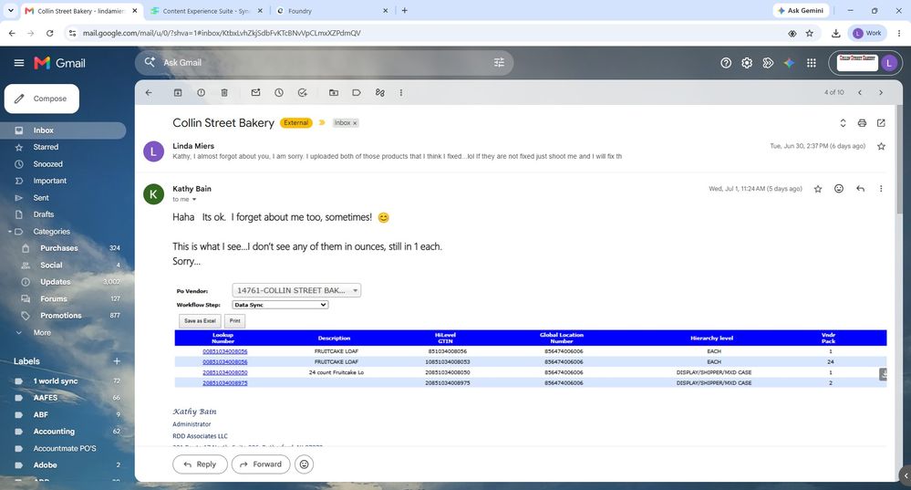Image resolution: width=911 pixels, height=490 pixels.
Task: Open Chrome tab search dropdown
Action: click(10, 10)
